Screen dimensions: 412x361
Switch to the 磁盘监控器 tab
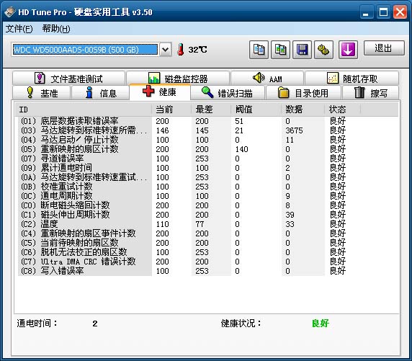point(178,79)
